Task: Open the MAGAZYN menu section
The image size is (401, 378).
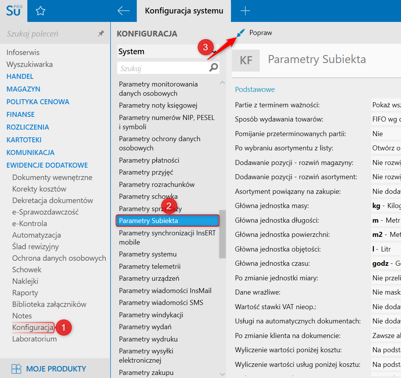Action: 23,89
